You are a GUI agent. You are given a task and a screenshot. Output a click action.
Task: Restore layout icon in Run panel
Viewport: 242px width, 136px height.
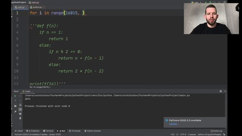click(x=15, y=106)
